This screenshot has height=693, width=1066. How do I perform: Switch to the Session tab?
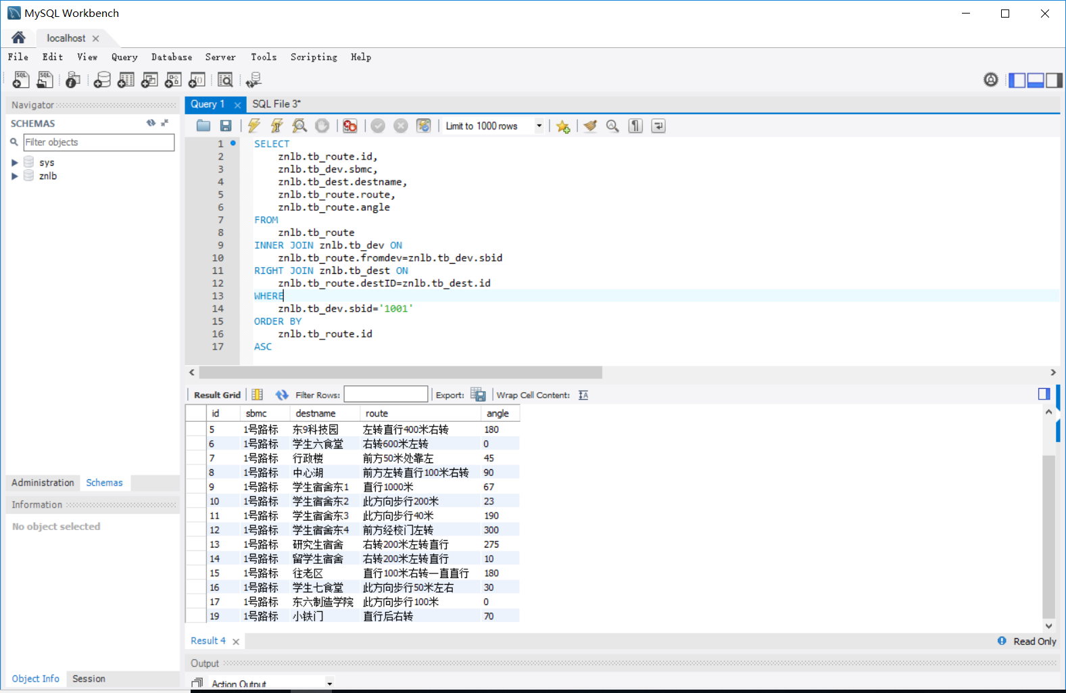pyautogui.click(x=89, y=679)
